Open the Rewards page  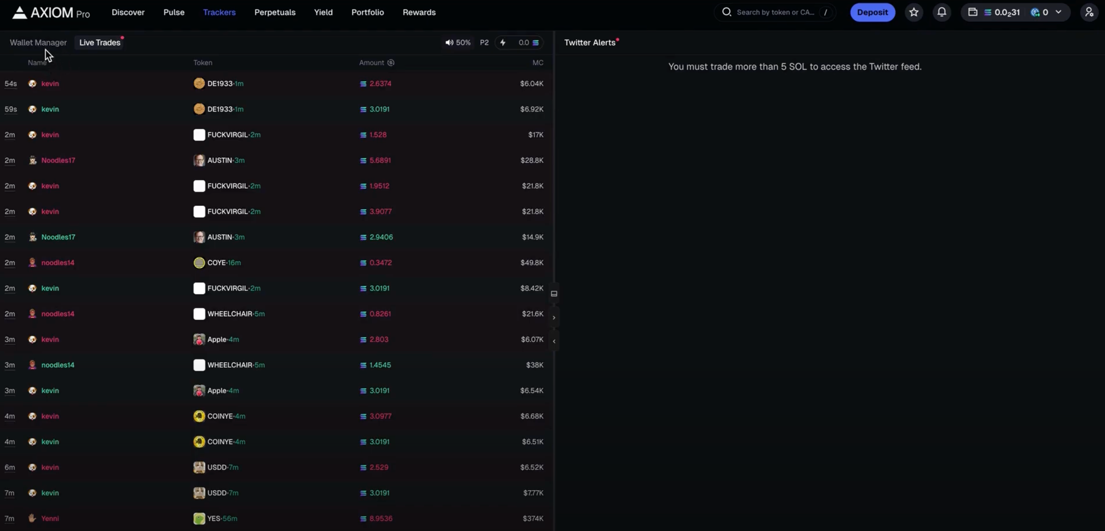[x=419, y=12]
